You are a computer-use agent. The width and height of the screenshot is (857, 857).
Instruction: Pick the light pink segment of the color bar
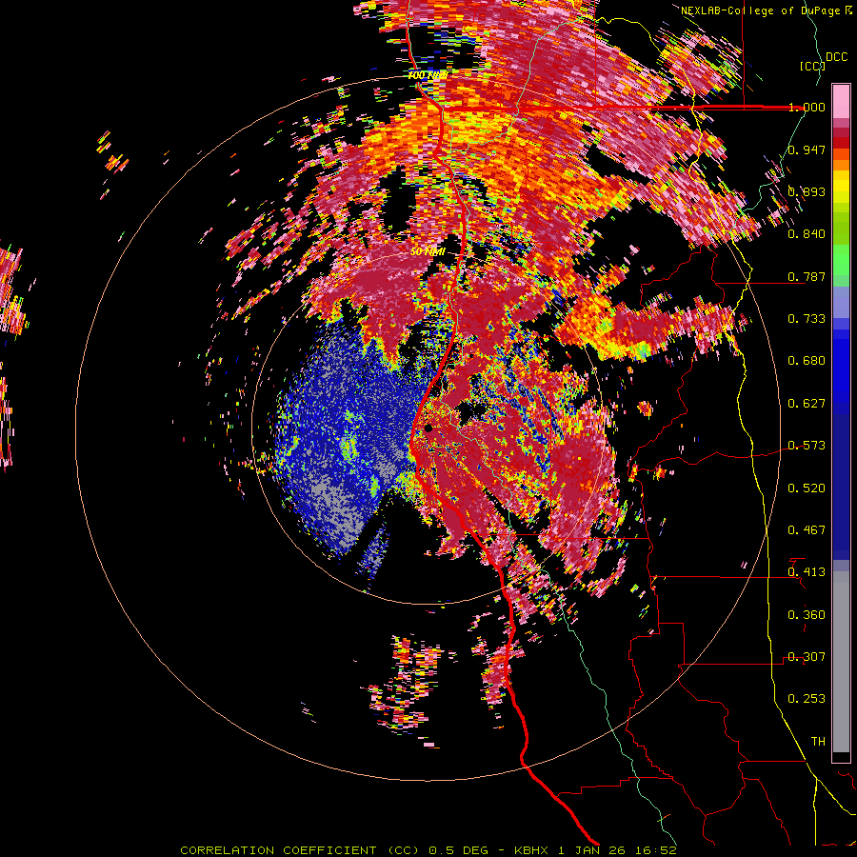(841, 101)
